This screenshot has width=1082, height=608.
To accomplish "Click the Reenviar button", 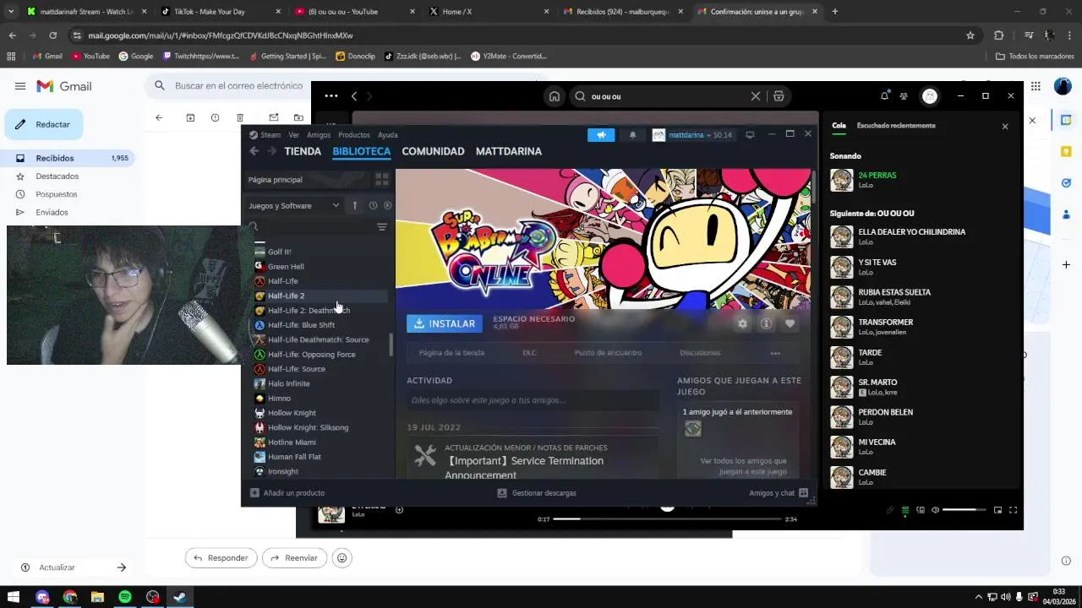I will 294,557.
